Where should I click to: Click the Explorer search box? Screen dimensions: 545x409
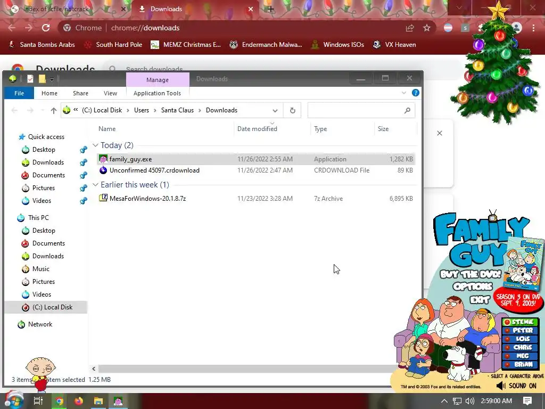coord(361,110)
